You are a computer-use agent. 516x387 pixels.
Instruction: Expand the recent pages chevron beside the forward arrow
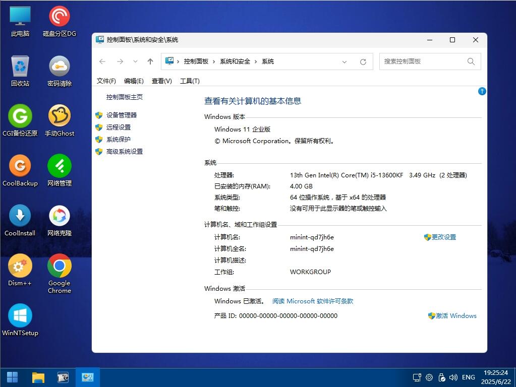click(x=135, y=61)
